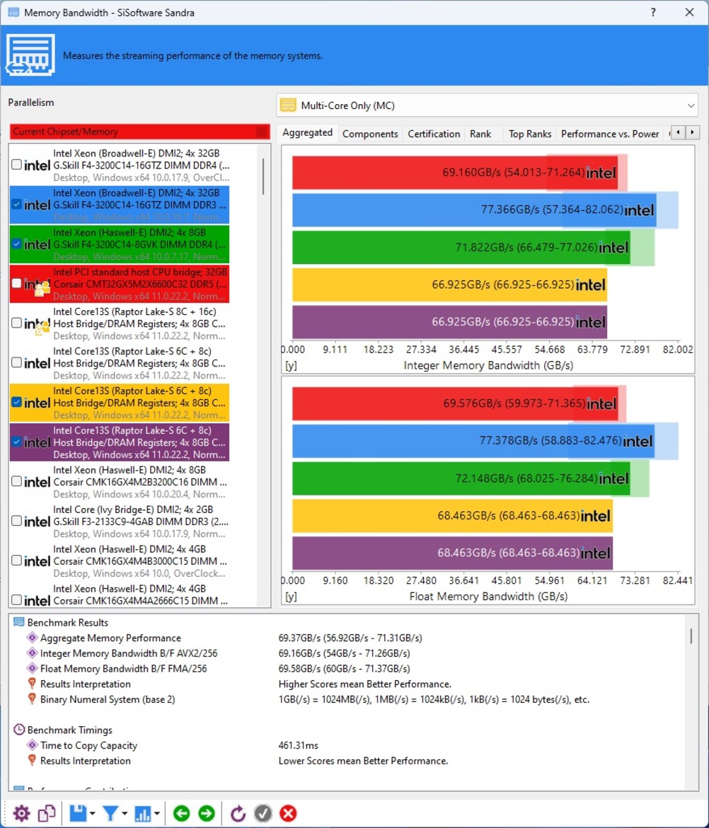This screenshot has width=709, height=828.
Task: Select the 461.31ms timing value
Action: click(x=299, y=745)
